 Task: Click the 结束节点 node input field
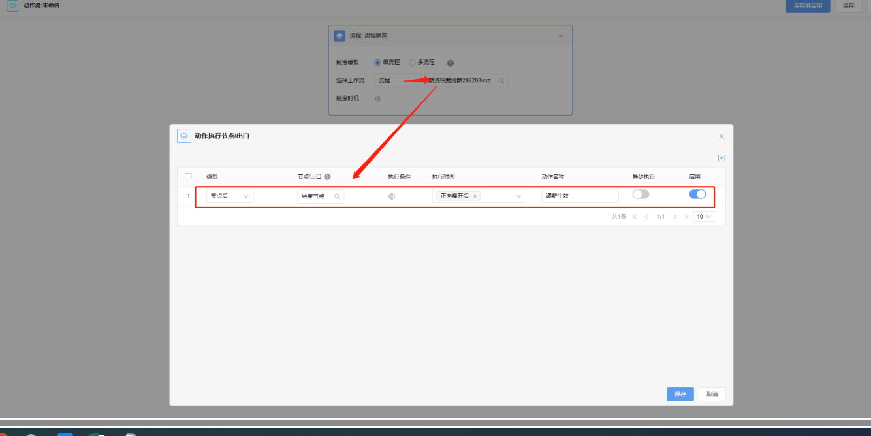click(321, 196)
